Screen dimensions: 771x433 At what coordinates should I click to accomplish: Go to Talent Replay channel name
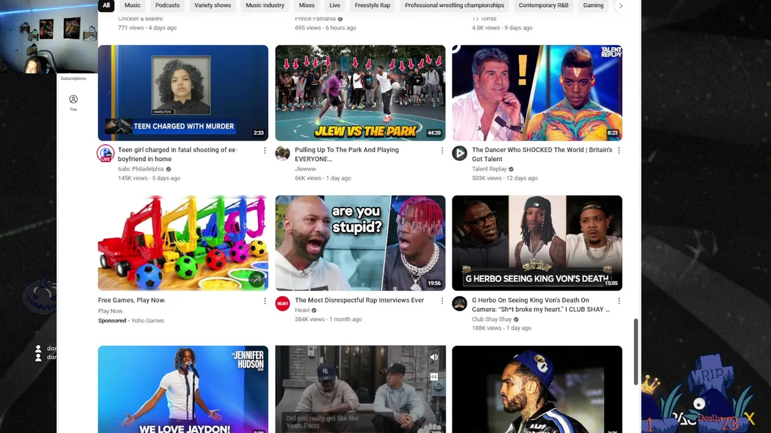point(489,169)
